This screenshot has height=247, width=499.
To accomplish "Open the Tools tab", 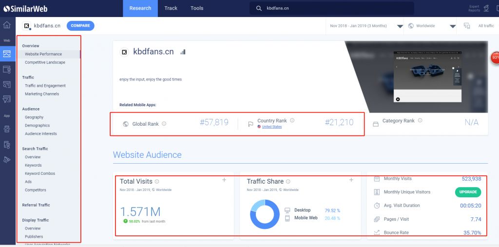I will click(197, 8).
